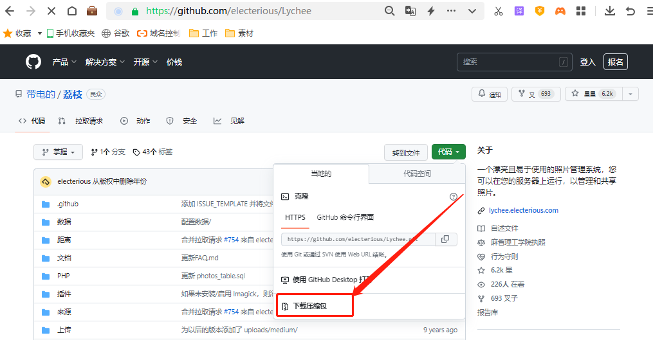Select the 代码 repository tab
Viewport: 653px width, 340px height.
tap(32, 121)
